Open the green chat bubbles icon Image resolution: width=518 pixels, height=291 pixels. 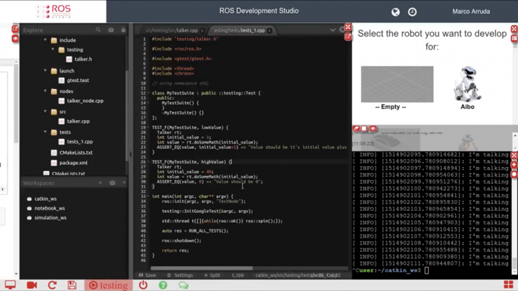pyautogui.click(x=183, y=285)
